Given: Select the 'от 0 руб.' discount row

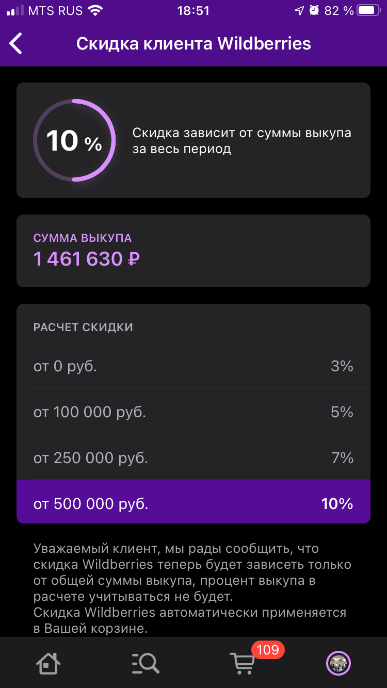Looking at the screenshot, I should click(x=193, y=366).
